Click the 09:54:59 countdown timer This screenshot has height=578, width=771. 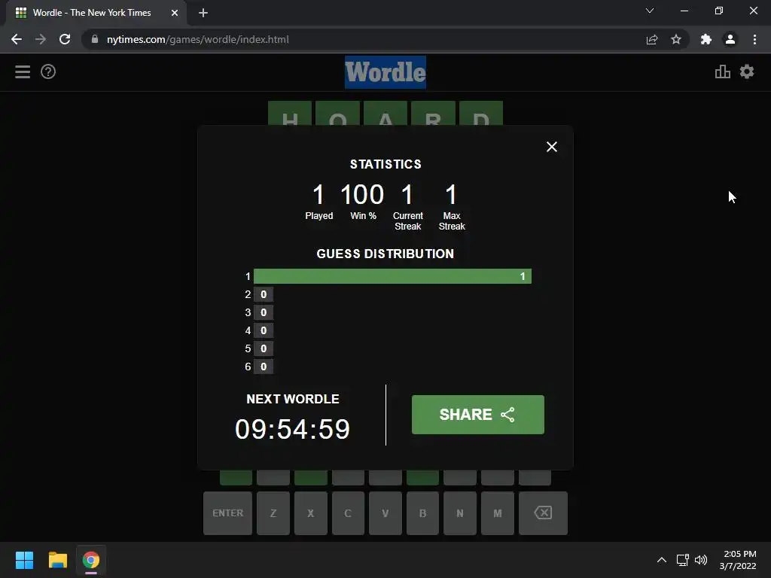pos(293,429)
